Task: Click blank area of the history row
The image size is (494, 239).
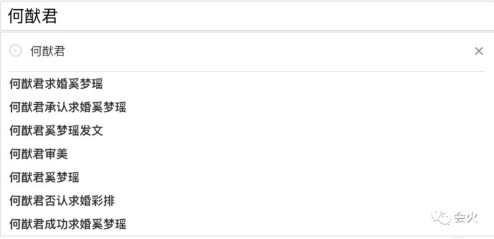Action: (268, 51)
